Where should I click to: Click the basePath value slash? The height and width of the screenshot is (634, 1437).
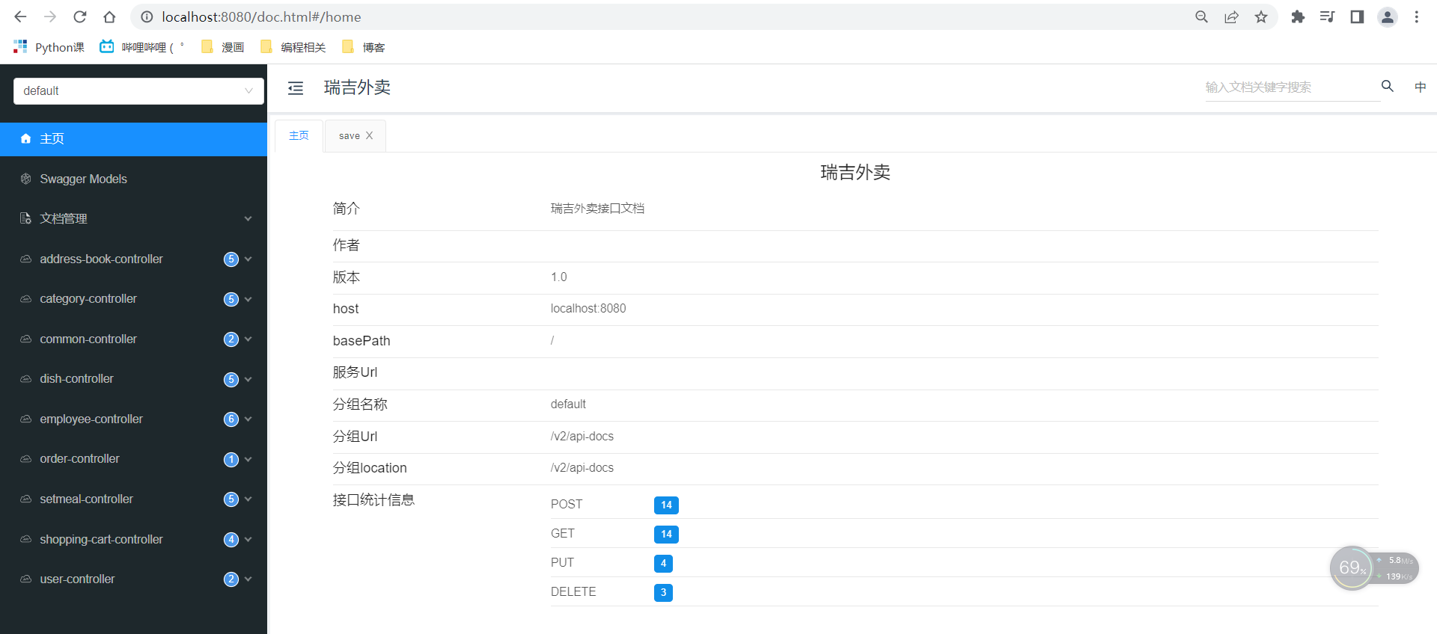[552, 340]
